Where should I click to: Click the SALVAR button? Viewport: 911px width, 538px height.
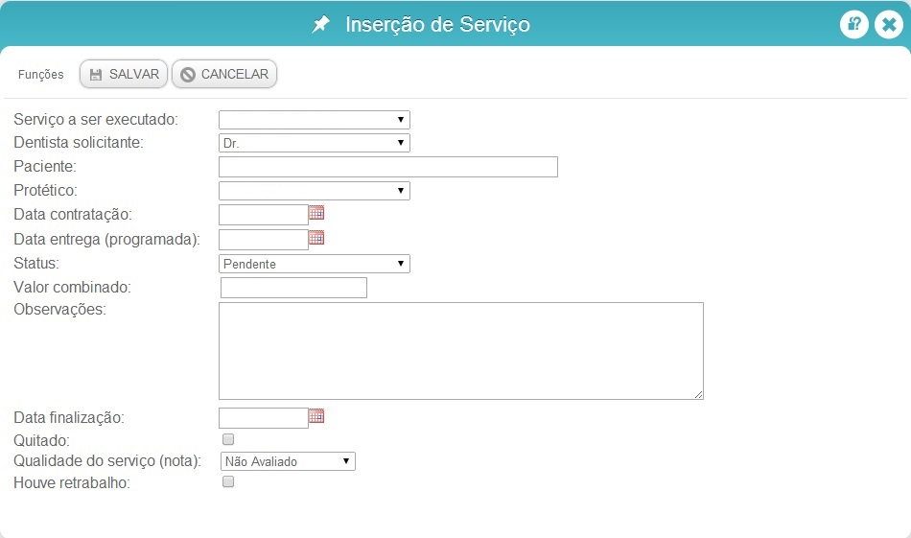124,75
